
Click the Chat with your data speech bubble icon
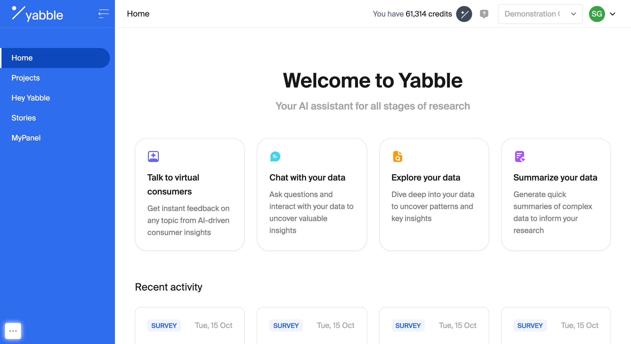point(275,156)
